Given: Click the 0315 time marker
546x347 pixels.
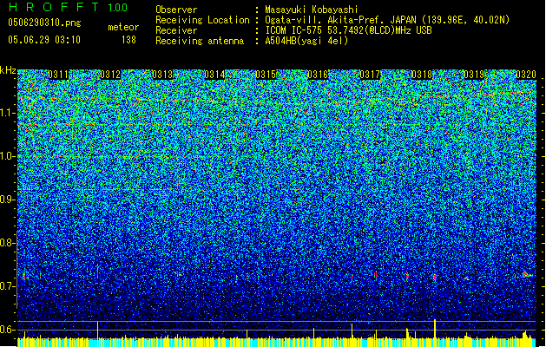Looking at the screenshot, I should click(x=266, y=75).
